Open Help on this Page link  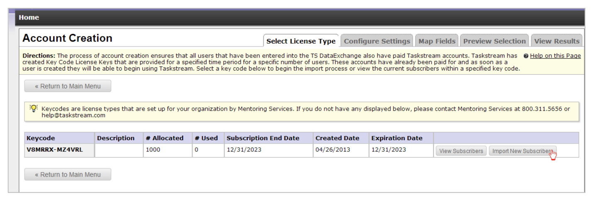556,56
